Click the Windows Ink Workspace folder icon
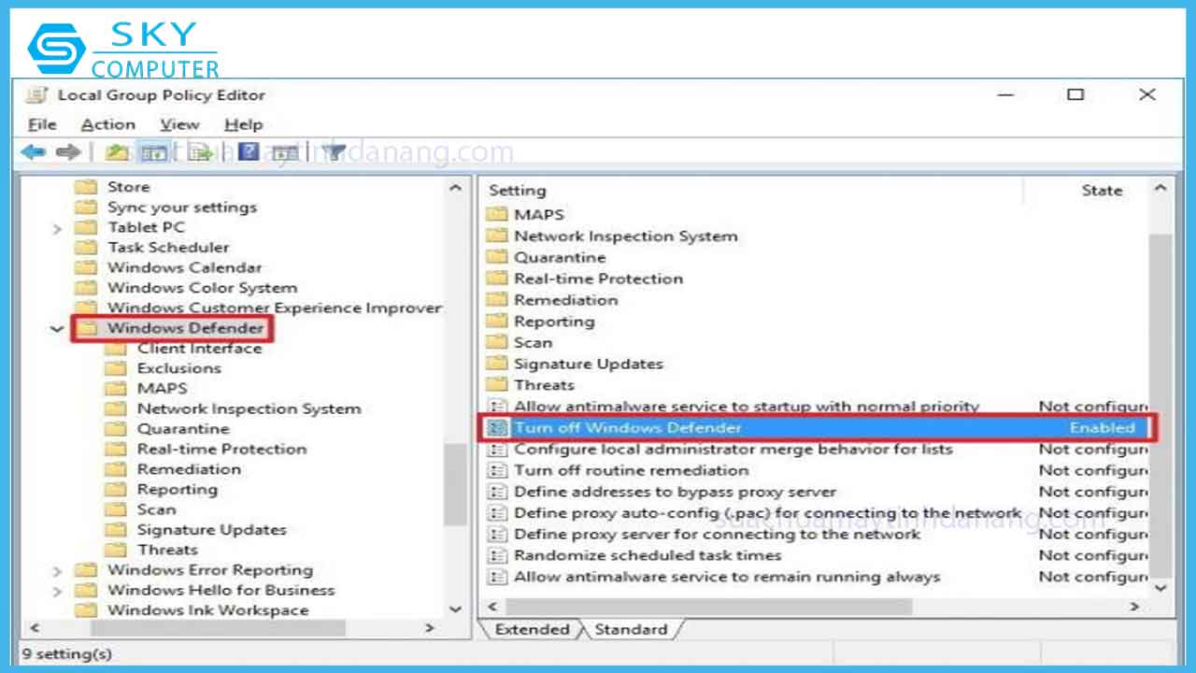 [86, 610]
